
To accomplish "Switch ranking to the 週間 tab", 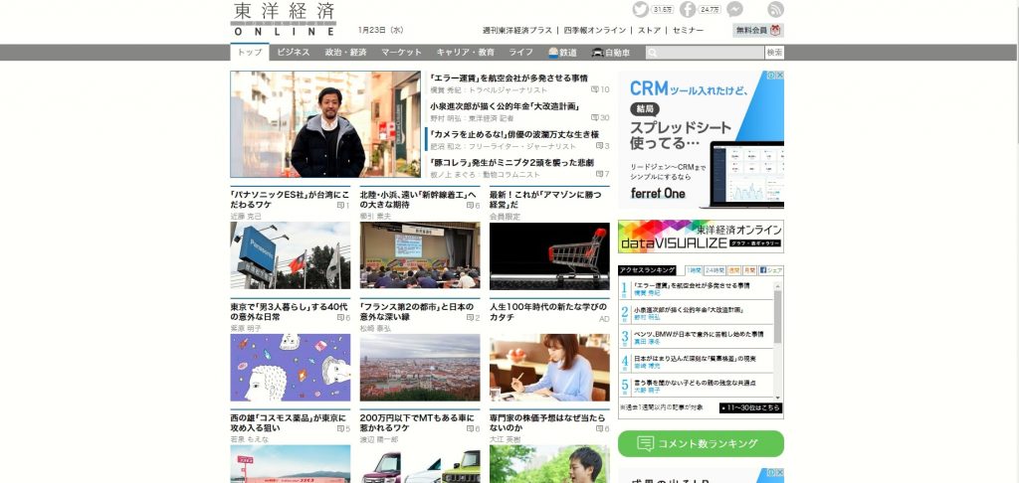I will click(734, 270).
